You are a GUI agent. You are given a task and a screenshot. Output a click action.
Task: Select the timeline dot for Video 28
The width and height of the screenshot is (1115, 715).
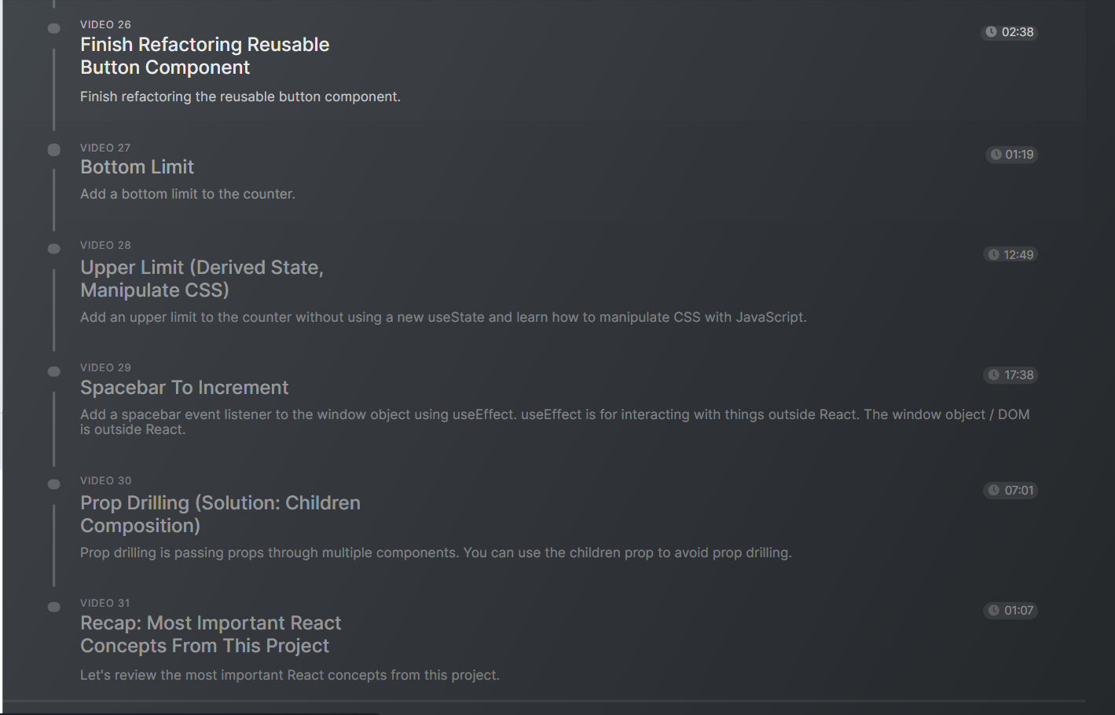(x=54, y=249)
